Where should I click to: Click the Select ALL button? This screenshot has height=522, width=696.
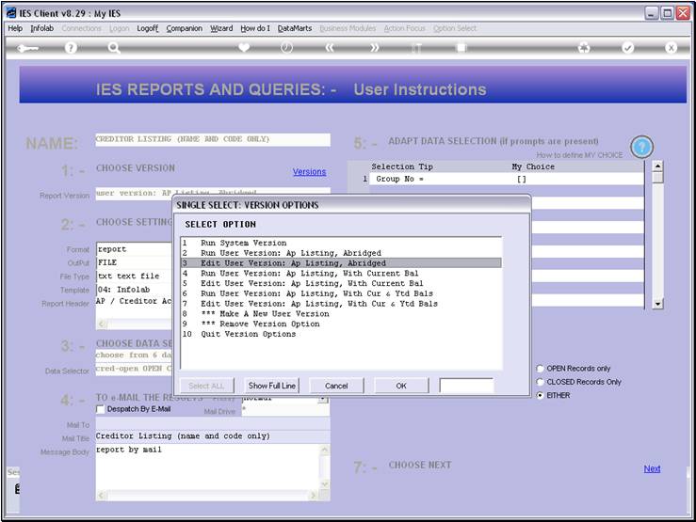(x=206, y=386)
